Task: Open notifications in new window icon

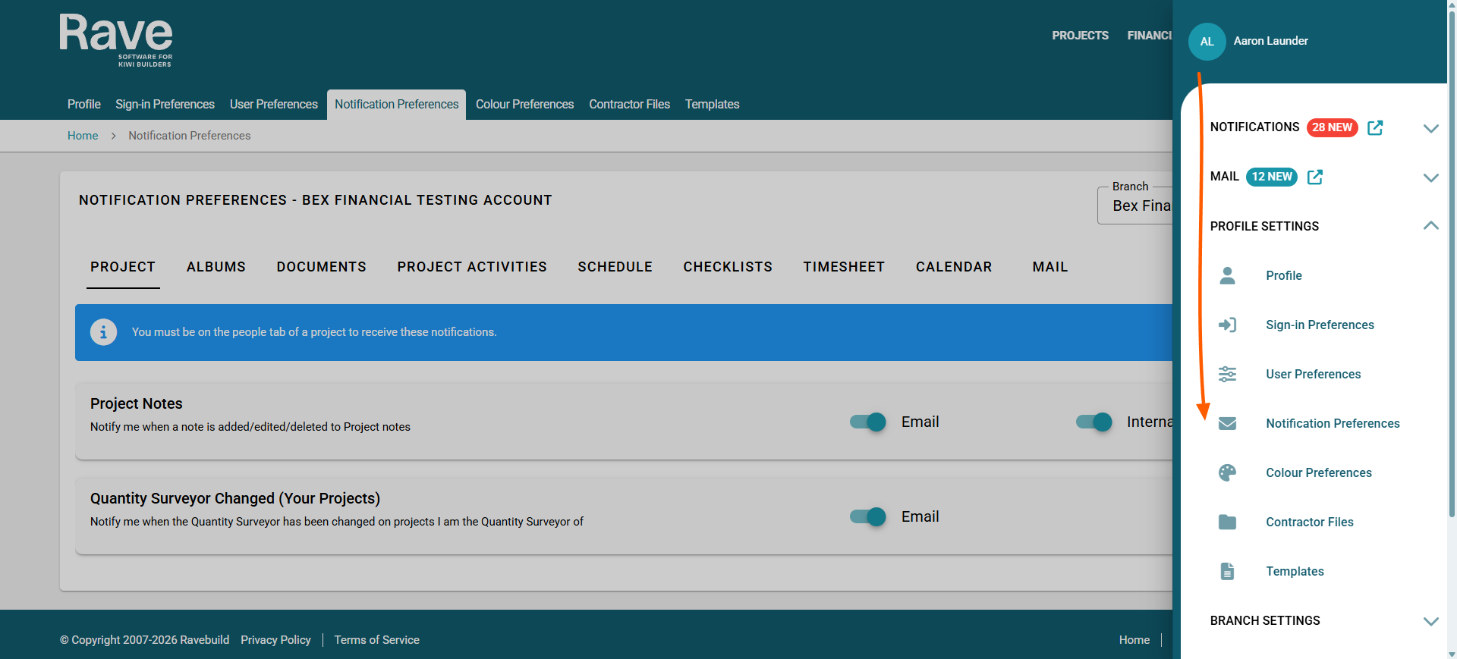Action: coord(1375,127)
